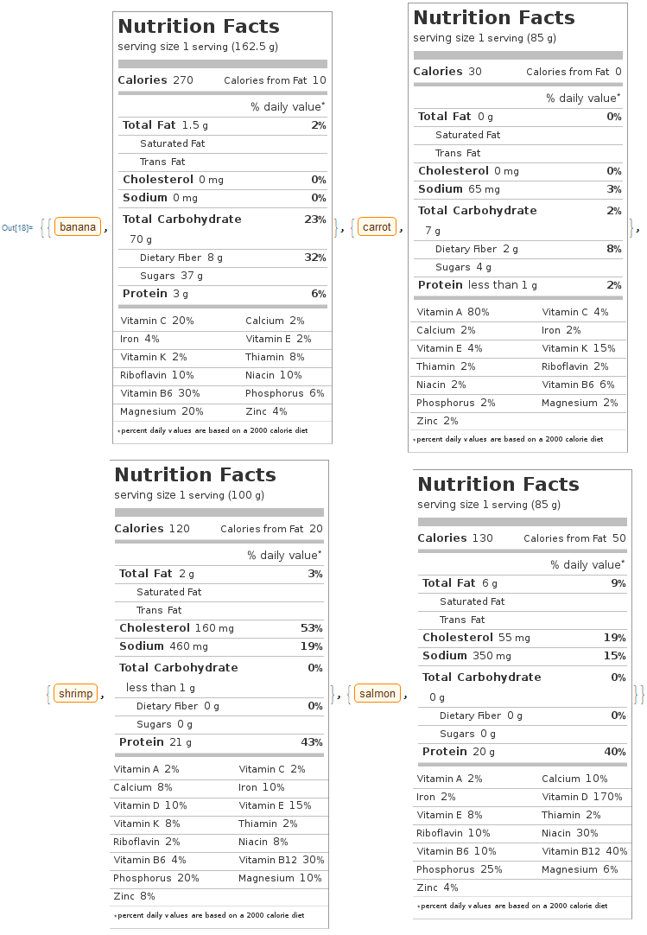Click the banana Vitamin B6 30% entry
The width and height of the screenshot is (647, 935).
coord(160,393)
